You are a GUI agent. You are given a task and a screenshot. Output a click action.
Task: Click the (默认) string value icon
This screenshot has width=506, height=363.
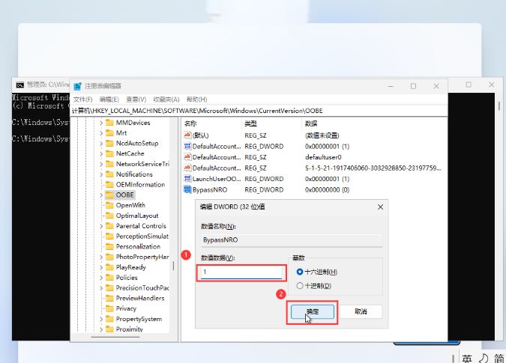(187, 135)
